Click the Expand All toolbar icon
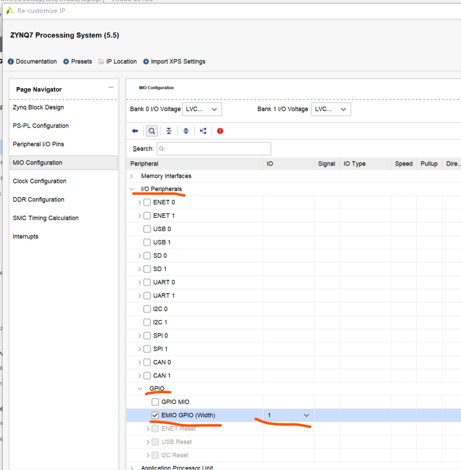461x470 pixels. 186,131
